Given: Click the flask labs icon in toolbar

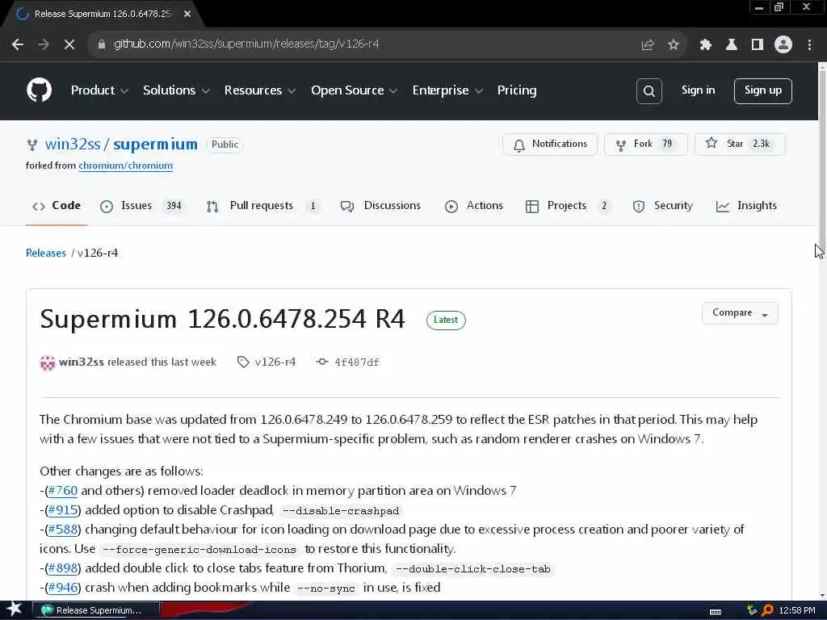Looking at the screenshot, I should [731, 45].
